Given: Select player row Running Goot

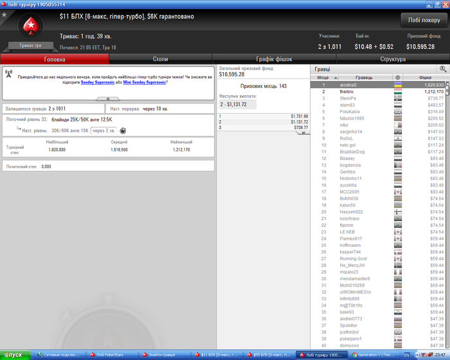Looking at the screenshot, I should [378, 258].
